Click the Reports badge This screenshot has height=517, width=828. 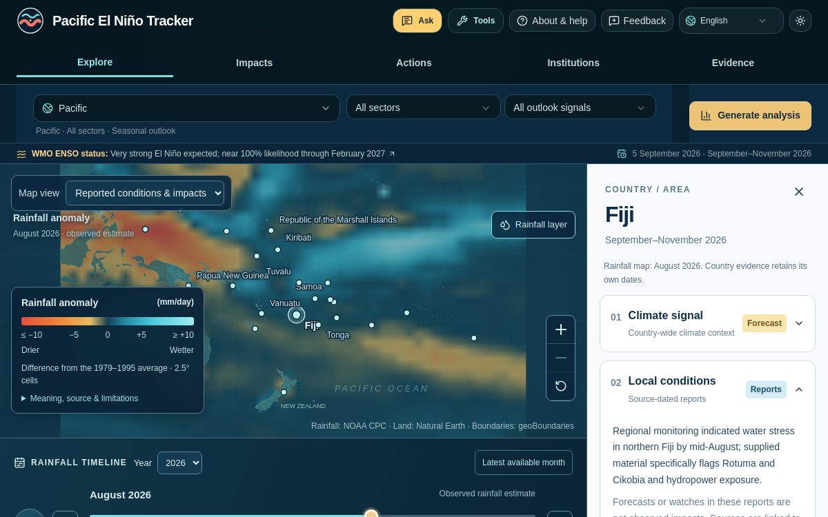(766, 389)
